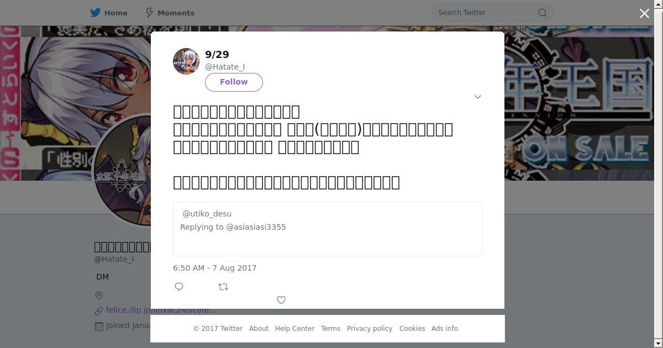
Task: Open the 9/29 avatar in the tweet
Action: click(x=186, y=61)
